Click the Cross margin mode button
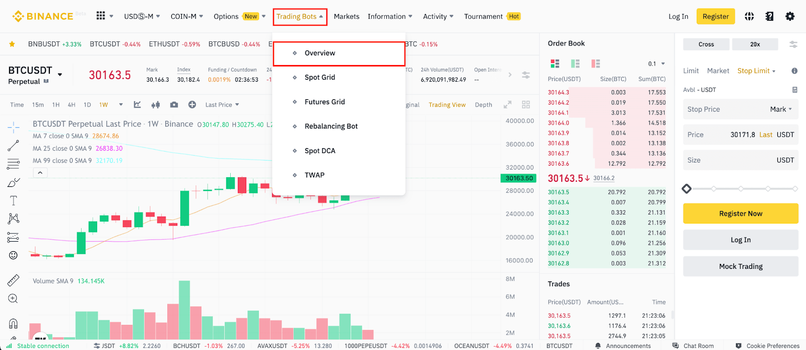 pyautogui.click(x=706, y=44)
